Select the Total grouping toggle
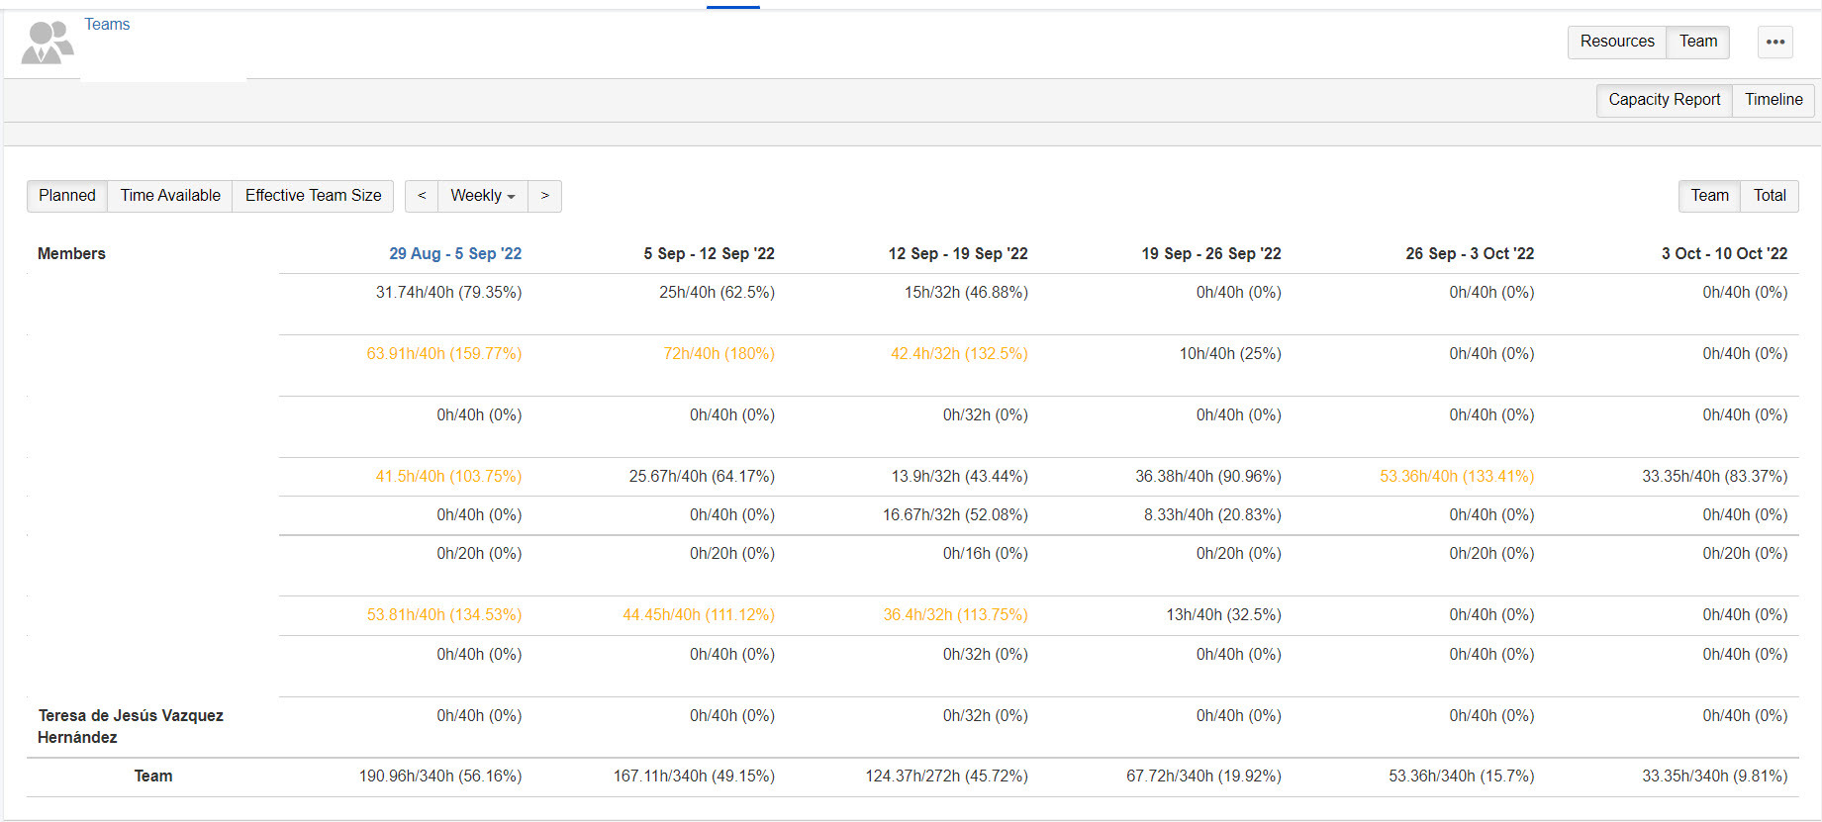Screen dimensions: 1822x822 pyautogui.click(x=1769, y=196)
